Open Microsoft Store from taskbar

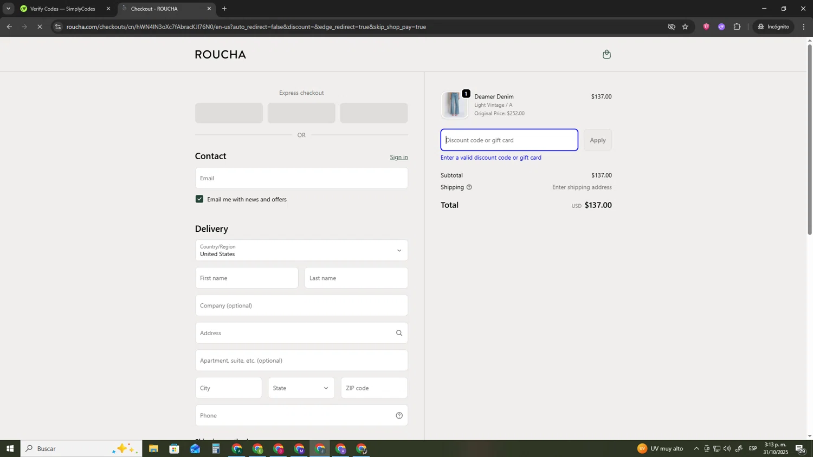174,449
